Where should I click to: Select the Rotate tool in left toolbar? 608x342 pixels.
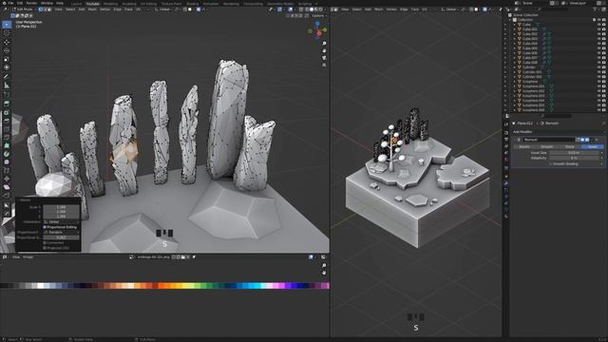pyautogui.click(x=7, y=50)
